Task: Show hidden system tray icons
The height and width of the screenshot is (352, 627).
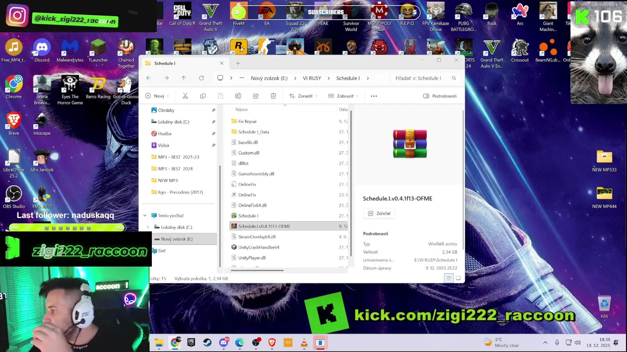Action: click(545, 343)
